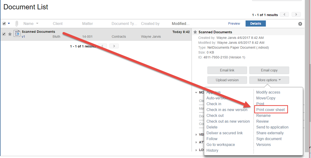
Task: Click the Upload version button
Action: pos(227,80)
